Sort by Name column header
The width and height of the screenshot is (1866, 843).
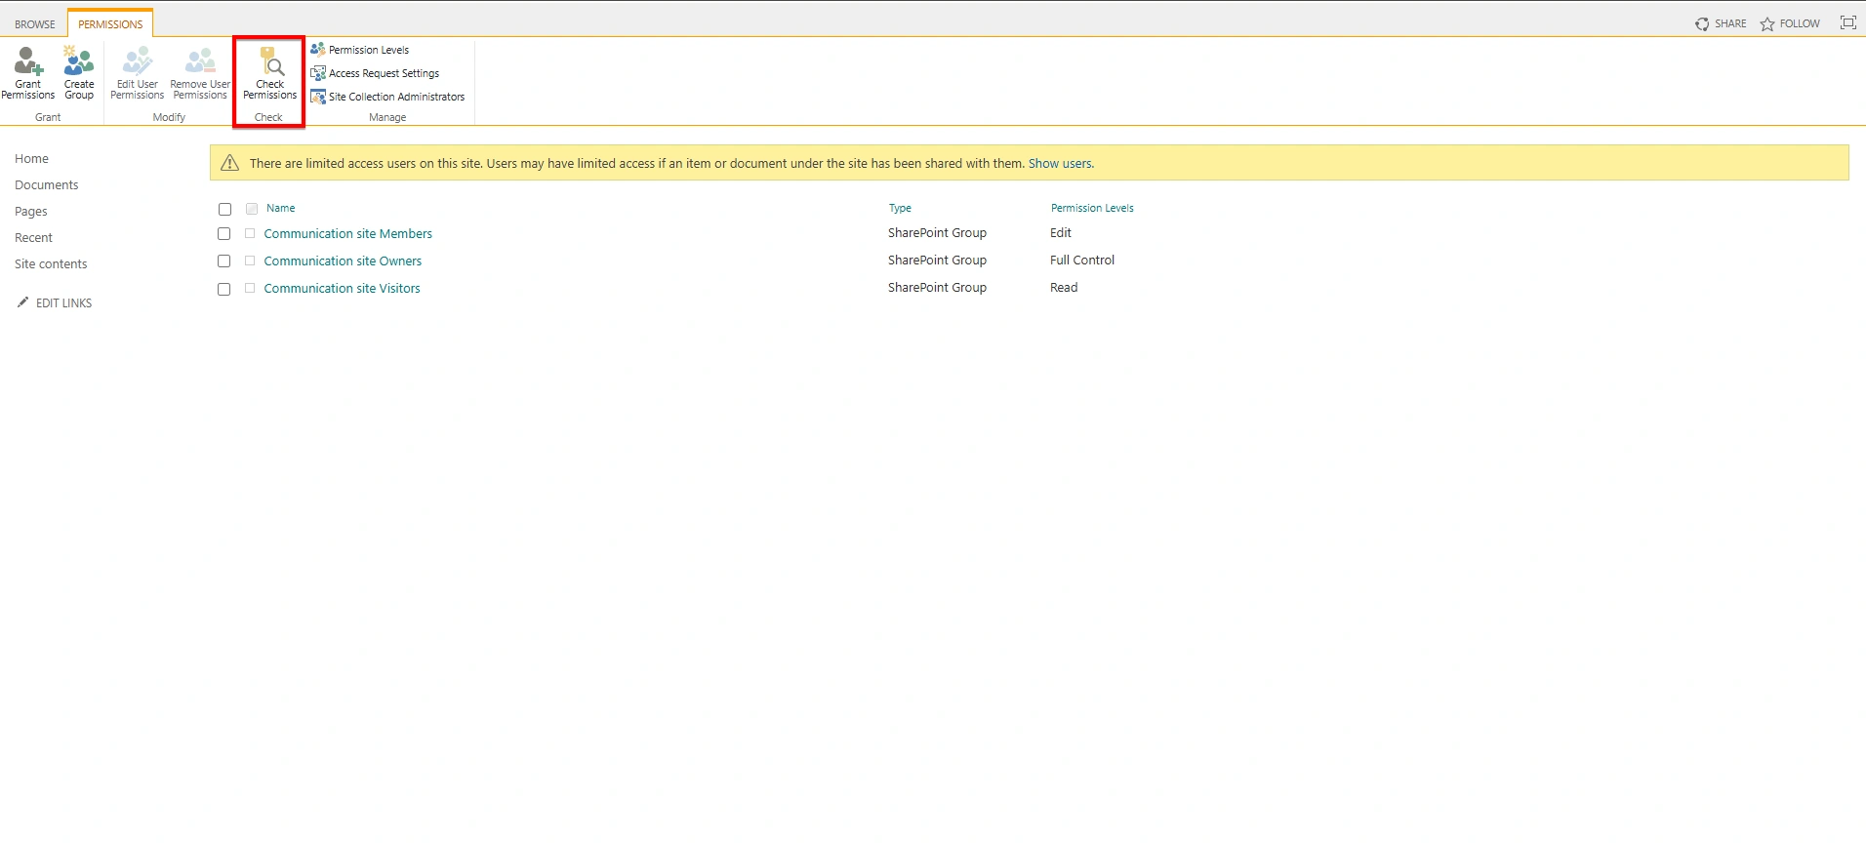(x=280, y=208)
